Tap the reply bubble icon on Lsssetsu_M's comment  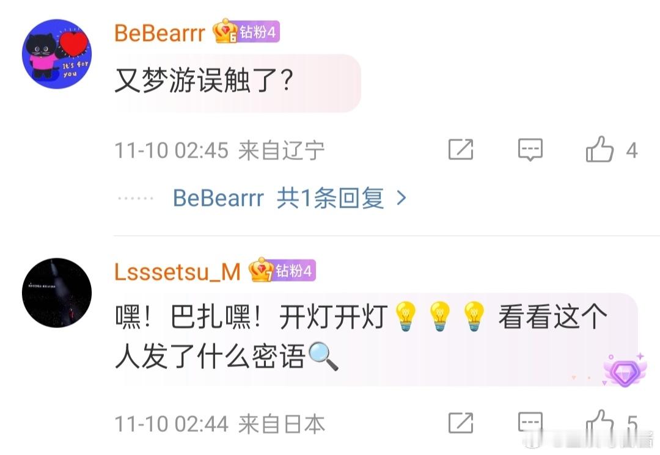tap(530, 422)
